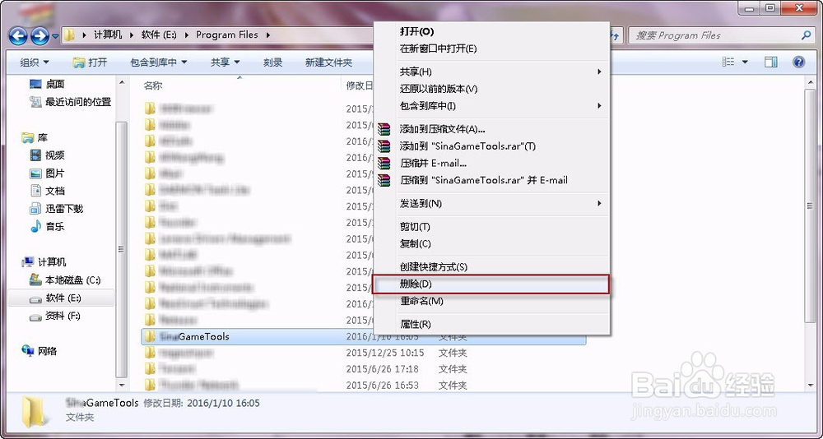This screenshot has width=823, height=439.
Task: Select 网络 in the navigation pane
Action: click(x=39, y=351)
